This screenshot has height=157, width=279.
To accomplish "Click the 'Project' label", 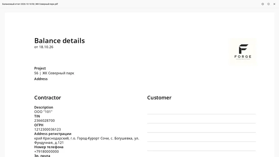I will [x=40, y=68].
